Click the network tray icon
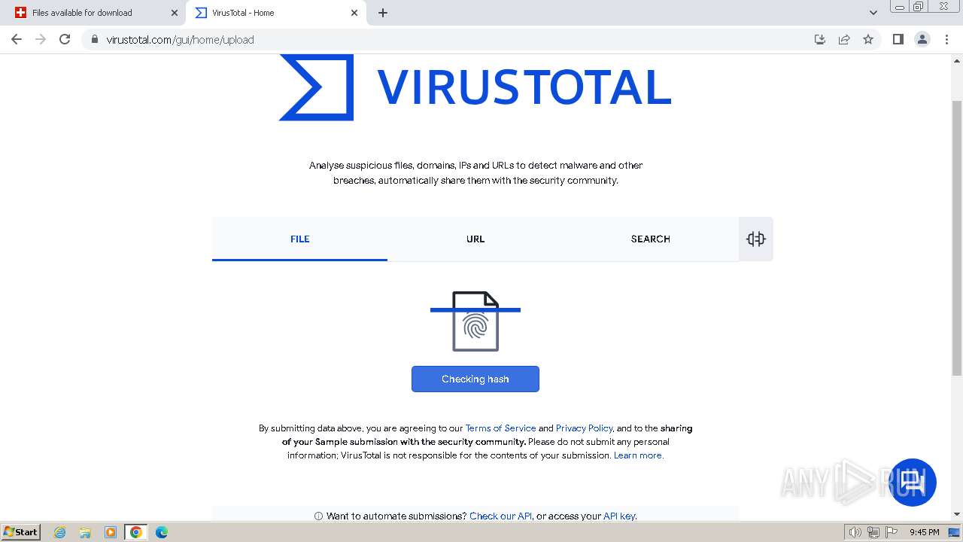 click(x=873, y=532)
